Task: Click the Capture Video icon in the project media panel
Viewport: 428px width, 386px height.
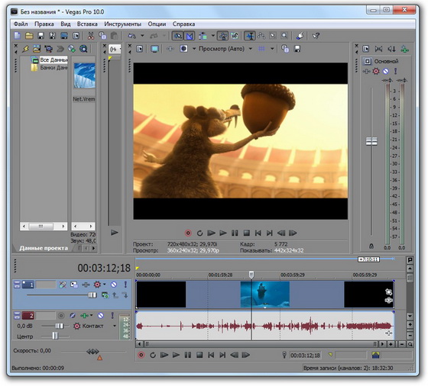Action: point(49,49)
